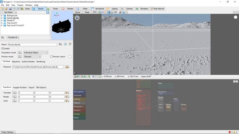Toggle HD preview mode
Image resolution: width=239 pixels, height=134 pixels.
pos(115,12)
